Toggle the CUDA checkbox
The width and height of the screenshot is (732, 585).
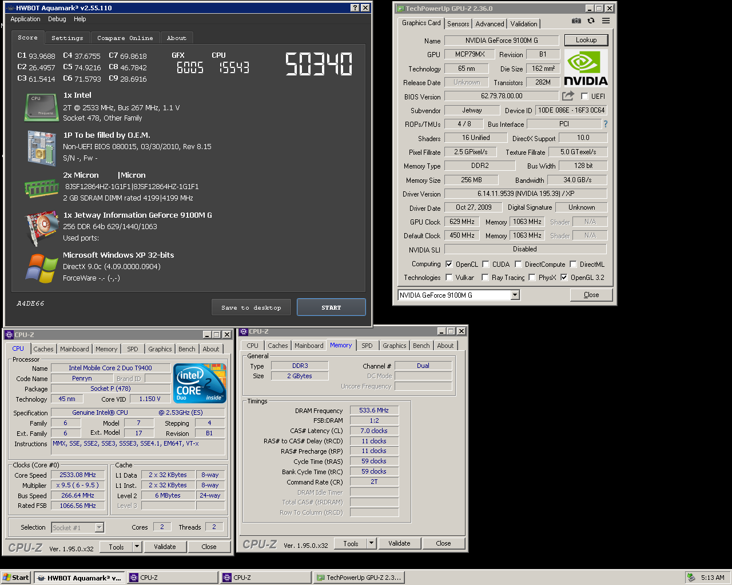click(486, 265)
